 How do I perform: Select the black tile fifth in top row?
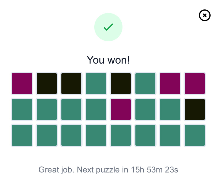[121, 84]
